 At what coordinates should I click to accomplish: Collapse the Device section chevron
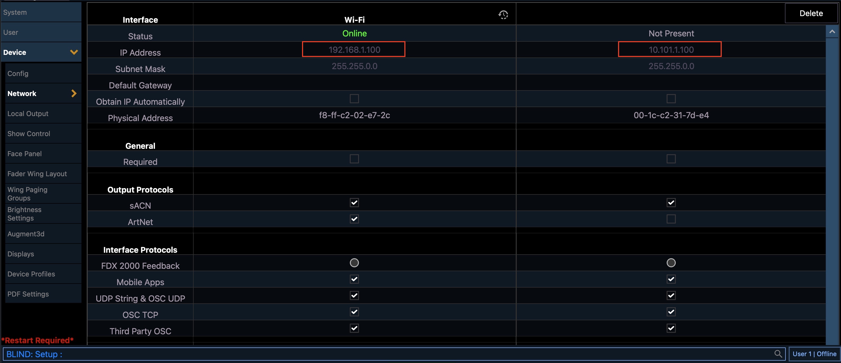74,52
